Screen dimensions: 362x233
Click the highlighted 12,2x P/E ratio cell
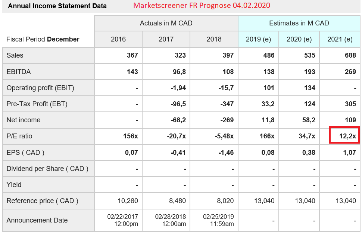(x=344, y=135)
